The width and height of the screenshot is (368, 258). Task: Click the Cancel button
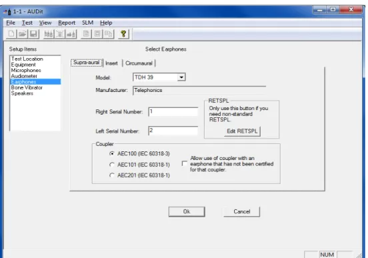point(242,212)
